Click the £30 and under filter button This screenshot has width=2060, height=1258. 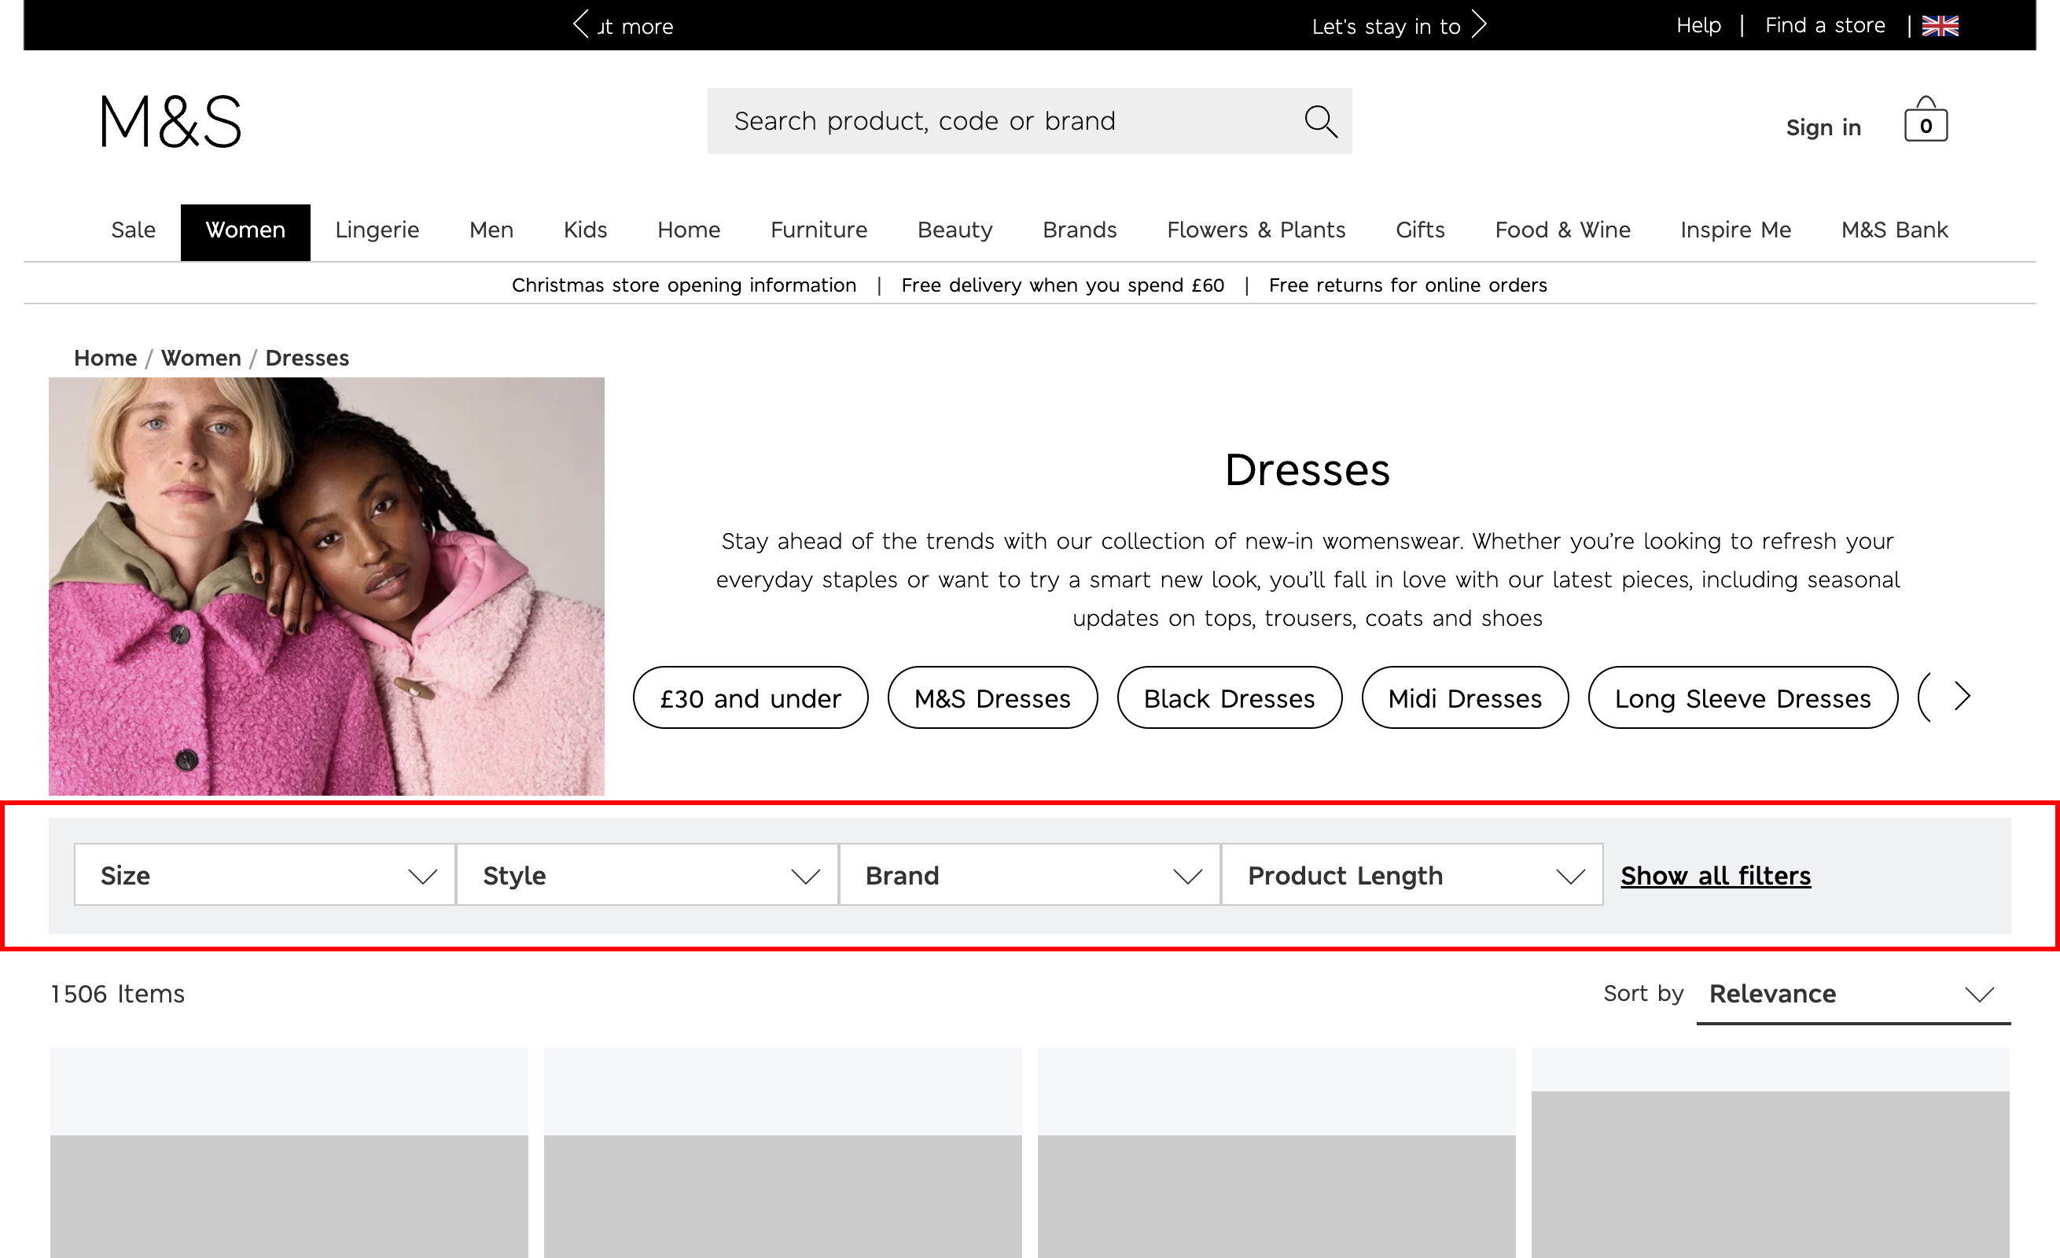coord(749,696)
